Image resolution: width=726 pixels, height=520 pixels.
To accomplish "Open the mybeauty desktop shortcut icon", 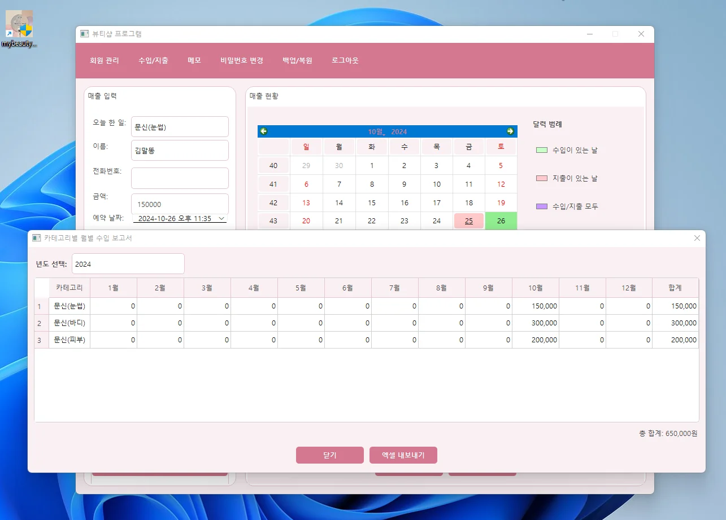I will (19, 28).
